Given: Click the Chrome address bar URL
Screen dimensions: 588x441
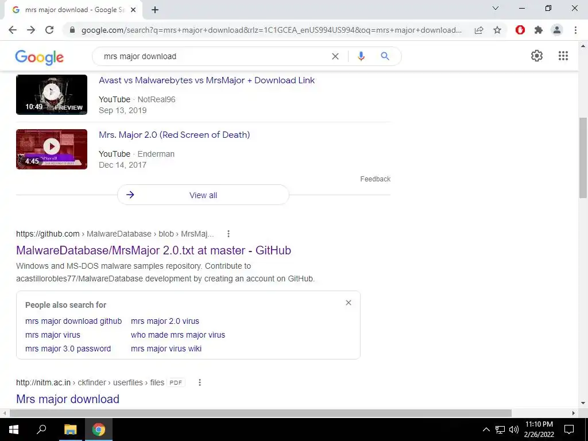Looking at the screenshot, I should (272, 30).
